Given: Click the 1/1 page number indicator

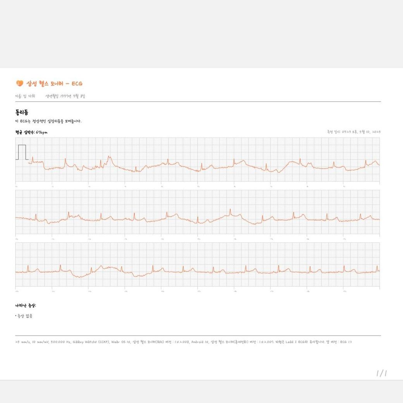Looking at the screenshot, I should click(381, 373).
